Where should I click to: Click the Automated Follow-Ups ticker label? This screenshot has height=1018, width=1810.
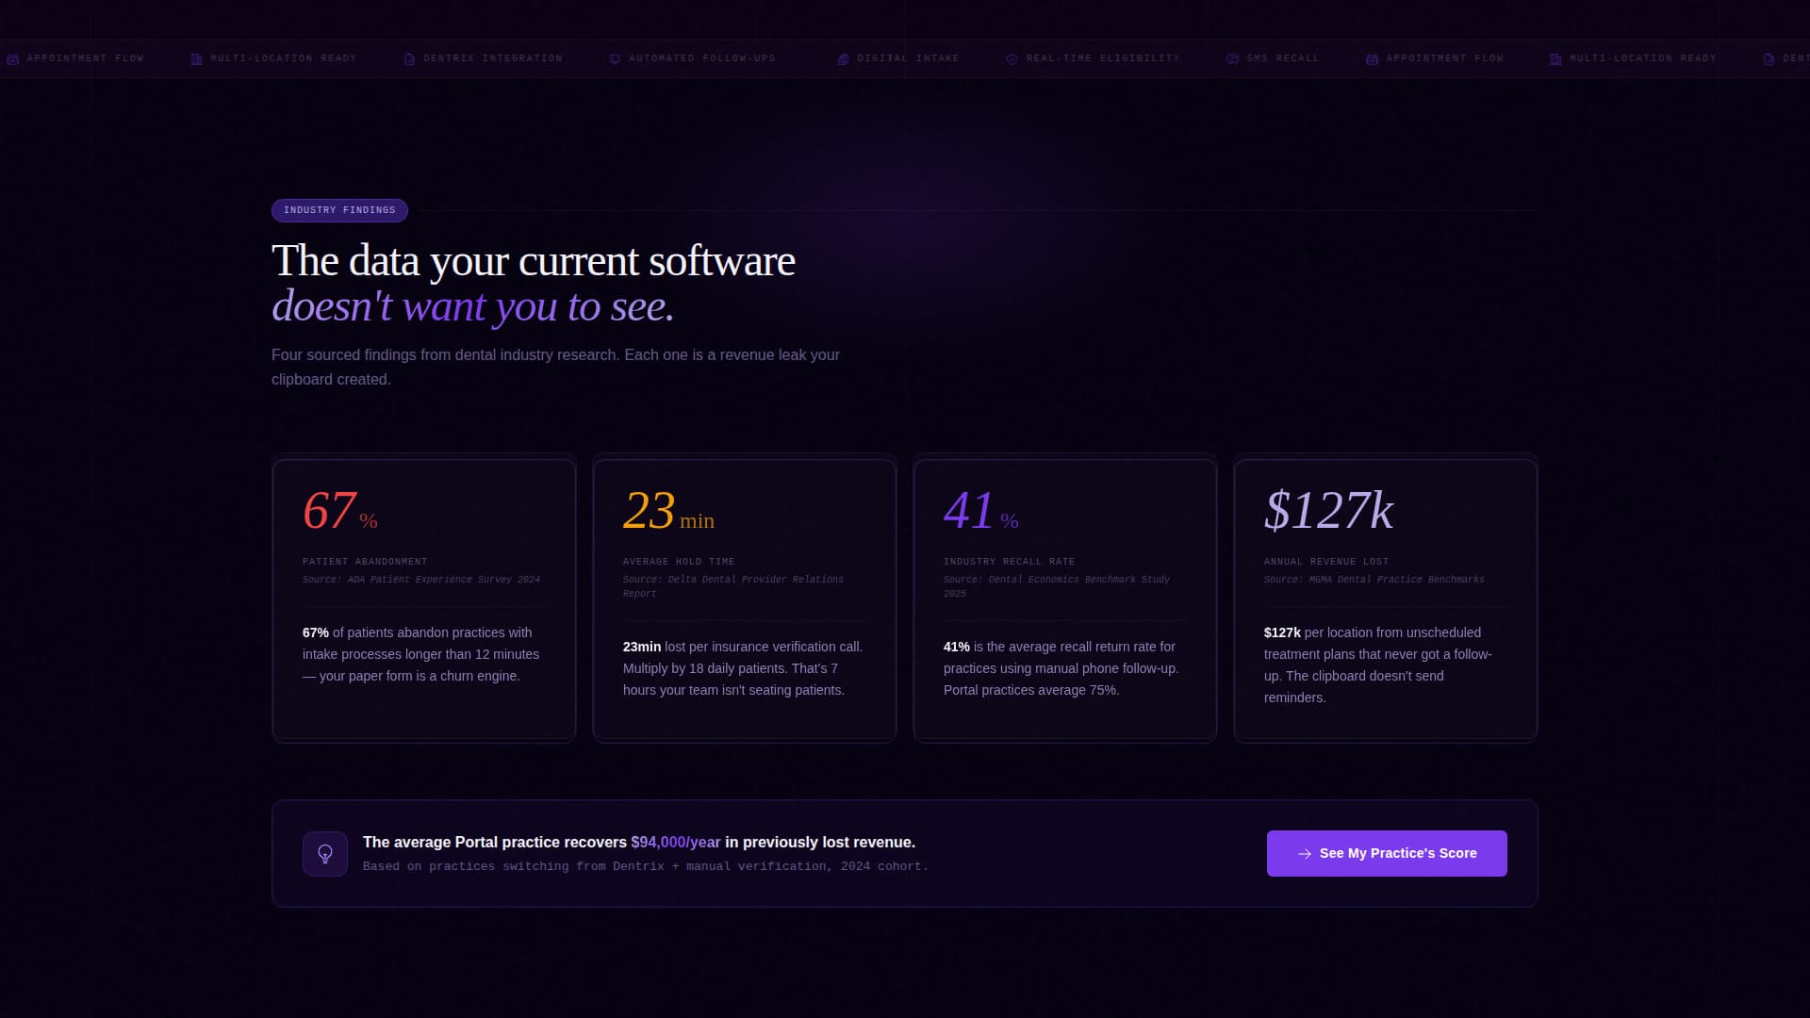click(x=702, y=58)
